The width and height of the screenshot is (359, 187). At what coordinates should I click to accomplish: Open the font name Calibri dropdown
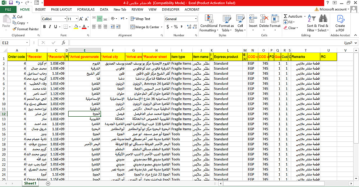[x=65, y=19]
